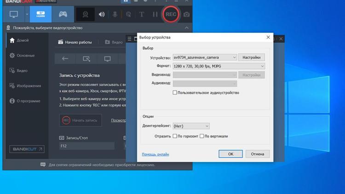This screenshot has height=194, width=345.
Task: Click the back arrow mode button
Action: [65, 59]
